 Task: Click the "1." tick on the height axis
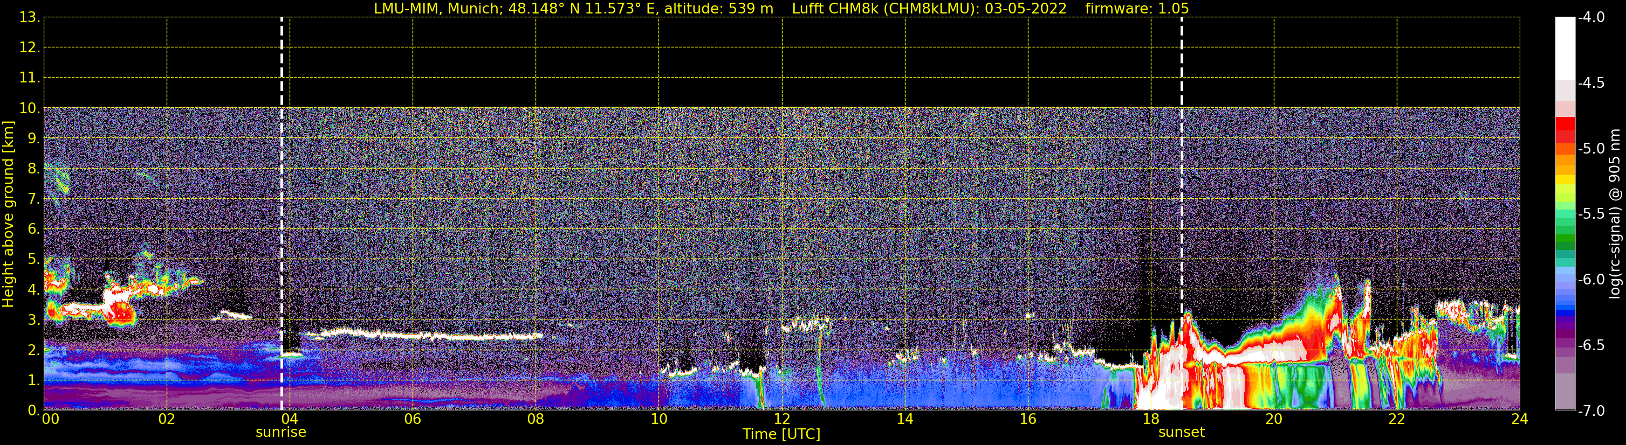tap(33, 380)
